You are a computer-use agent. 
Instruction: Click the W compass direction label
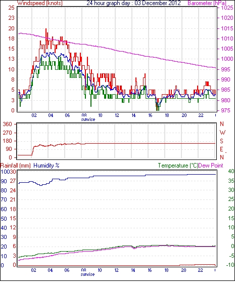[x=222, y=133]
